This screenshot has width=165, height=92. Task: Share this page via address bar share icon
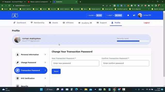coord(107,6)
